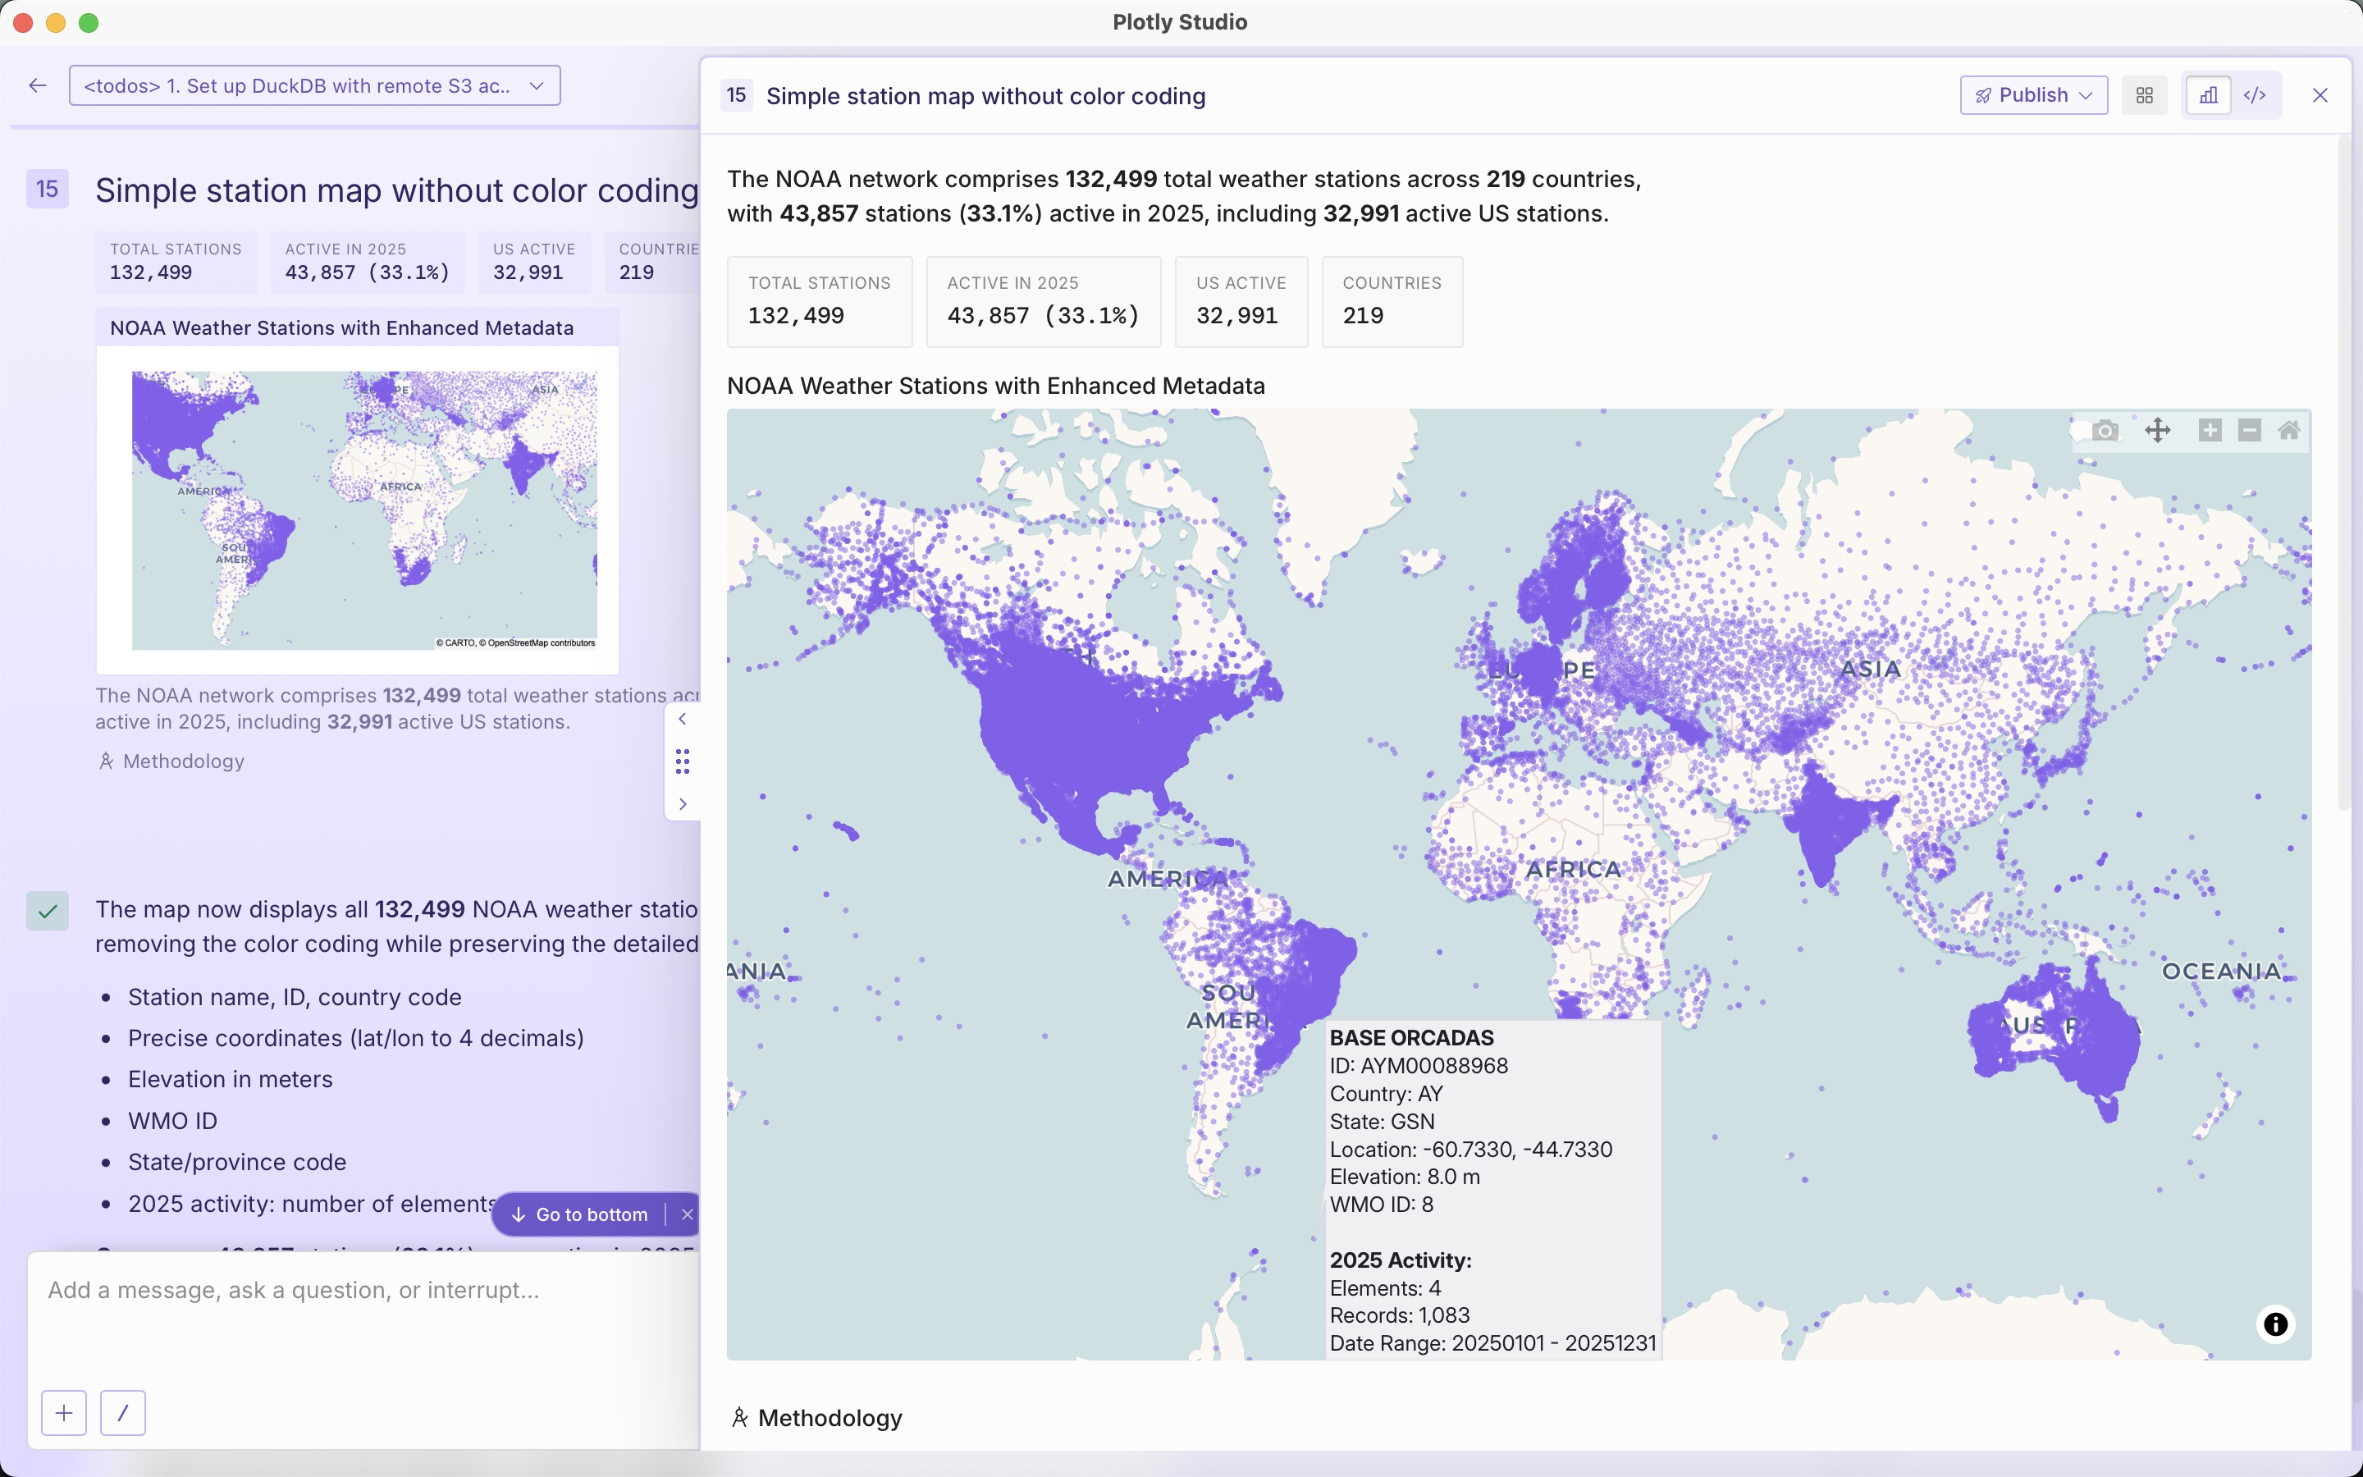Click step 15 badge in left panel

pyautogui.click(x=47, y=189)
